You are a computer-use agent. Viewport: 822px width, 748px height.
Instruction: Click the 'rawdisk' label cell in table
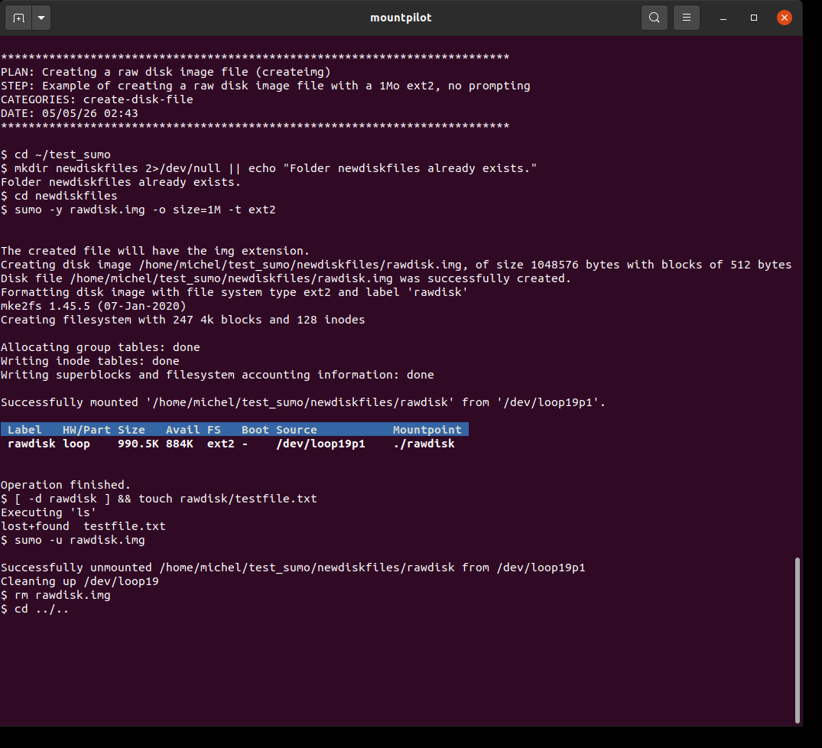point(31,444)
